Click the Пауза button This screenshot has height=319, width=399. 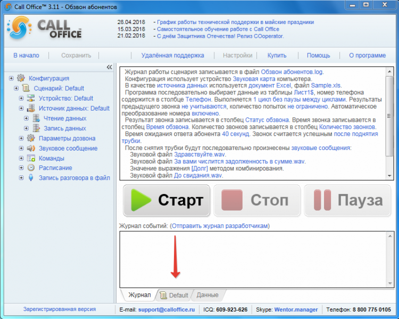click(x=347, y=200)
